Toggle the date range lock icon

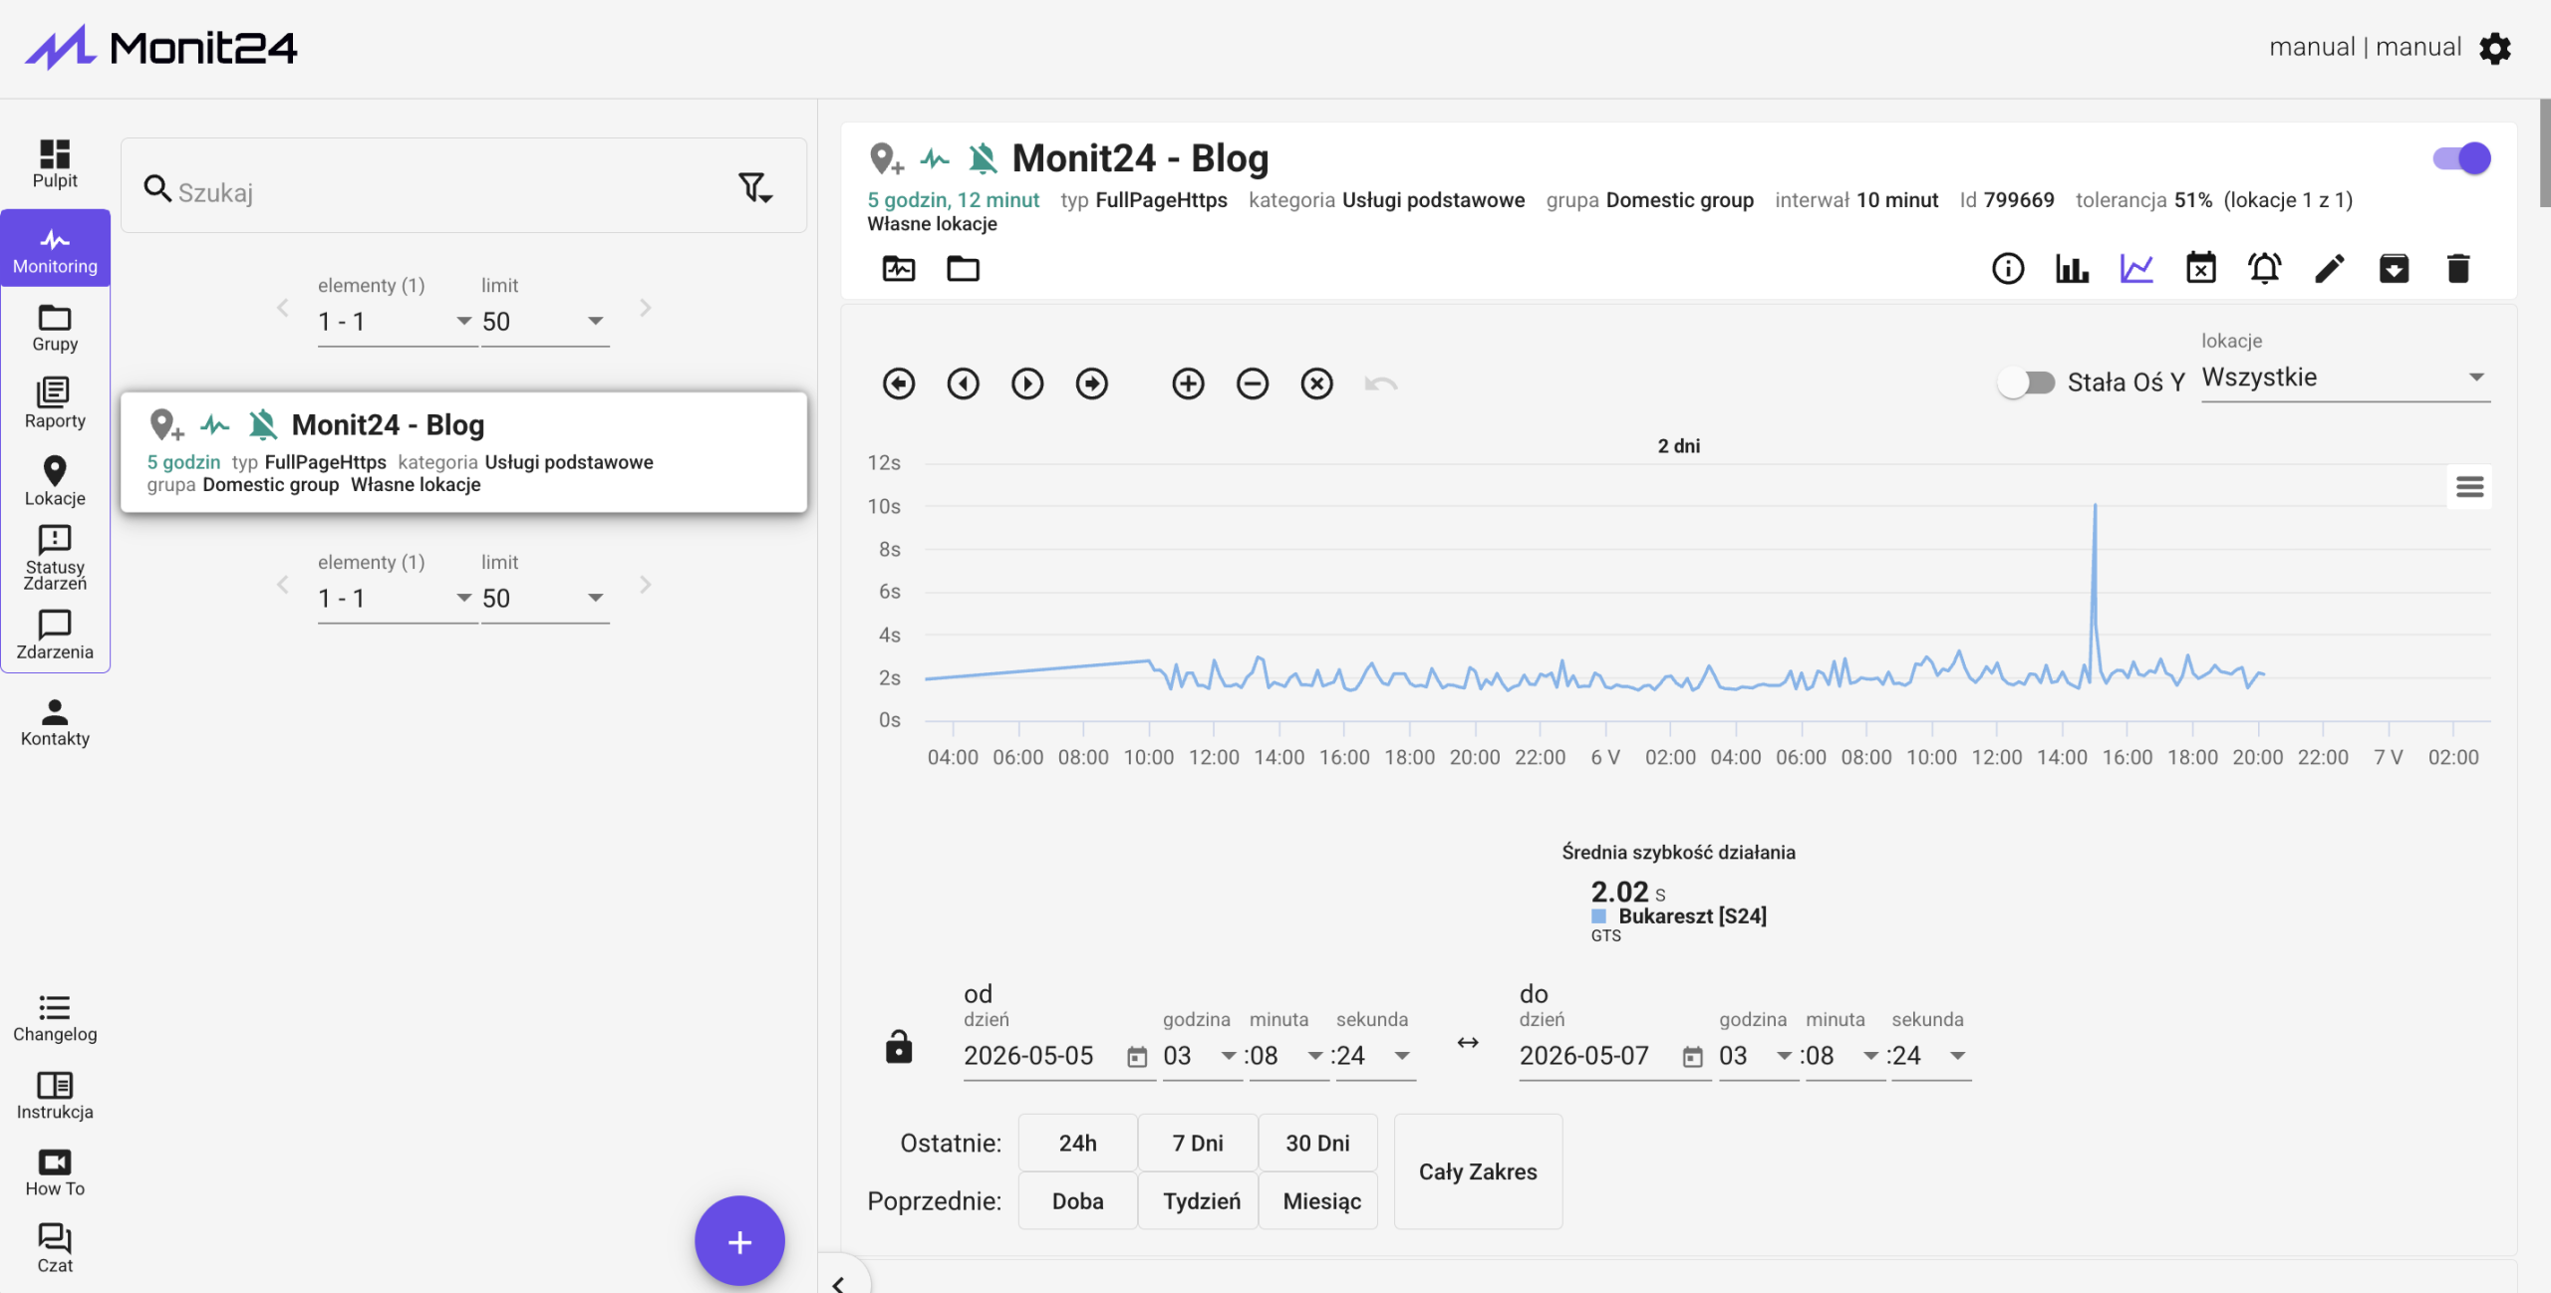pyautogui.click(x=899, y=1047)
